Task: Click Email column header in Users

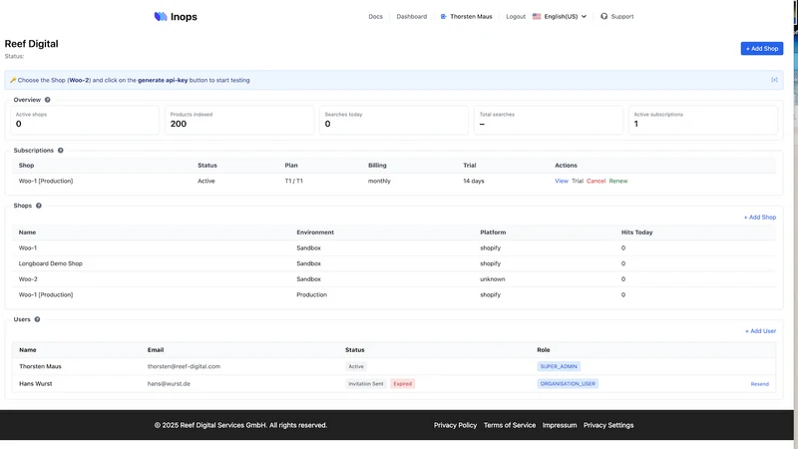Action: [x=156, y=350]
